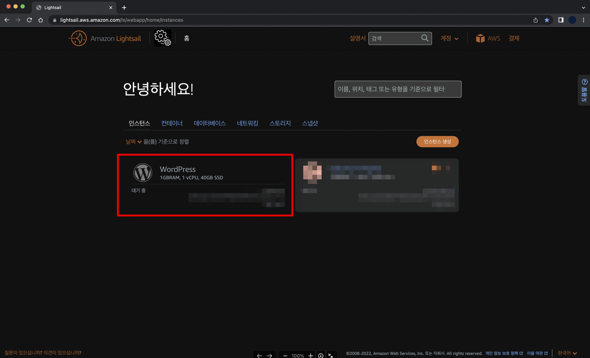Click the Amazon Lightsail logo

(105, 38)
